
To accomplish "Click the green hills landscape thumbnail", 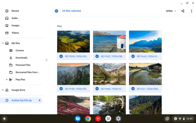I will (73, 42).
